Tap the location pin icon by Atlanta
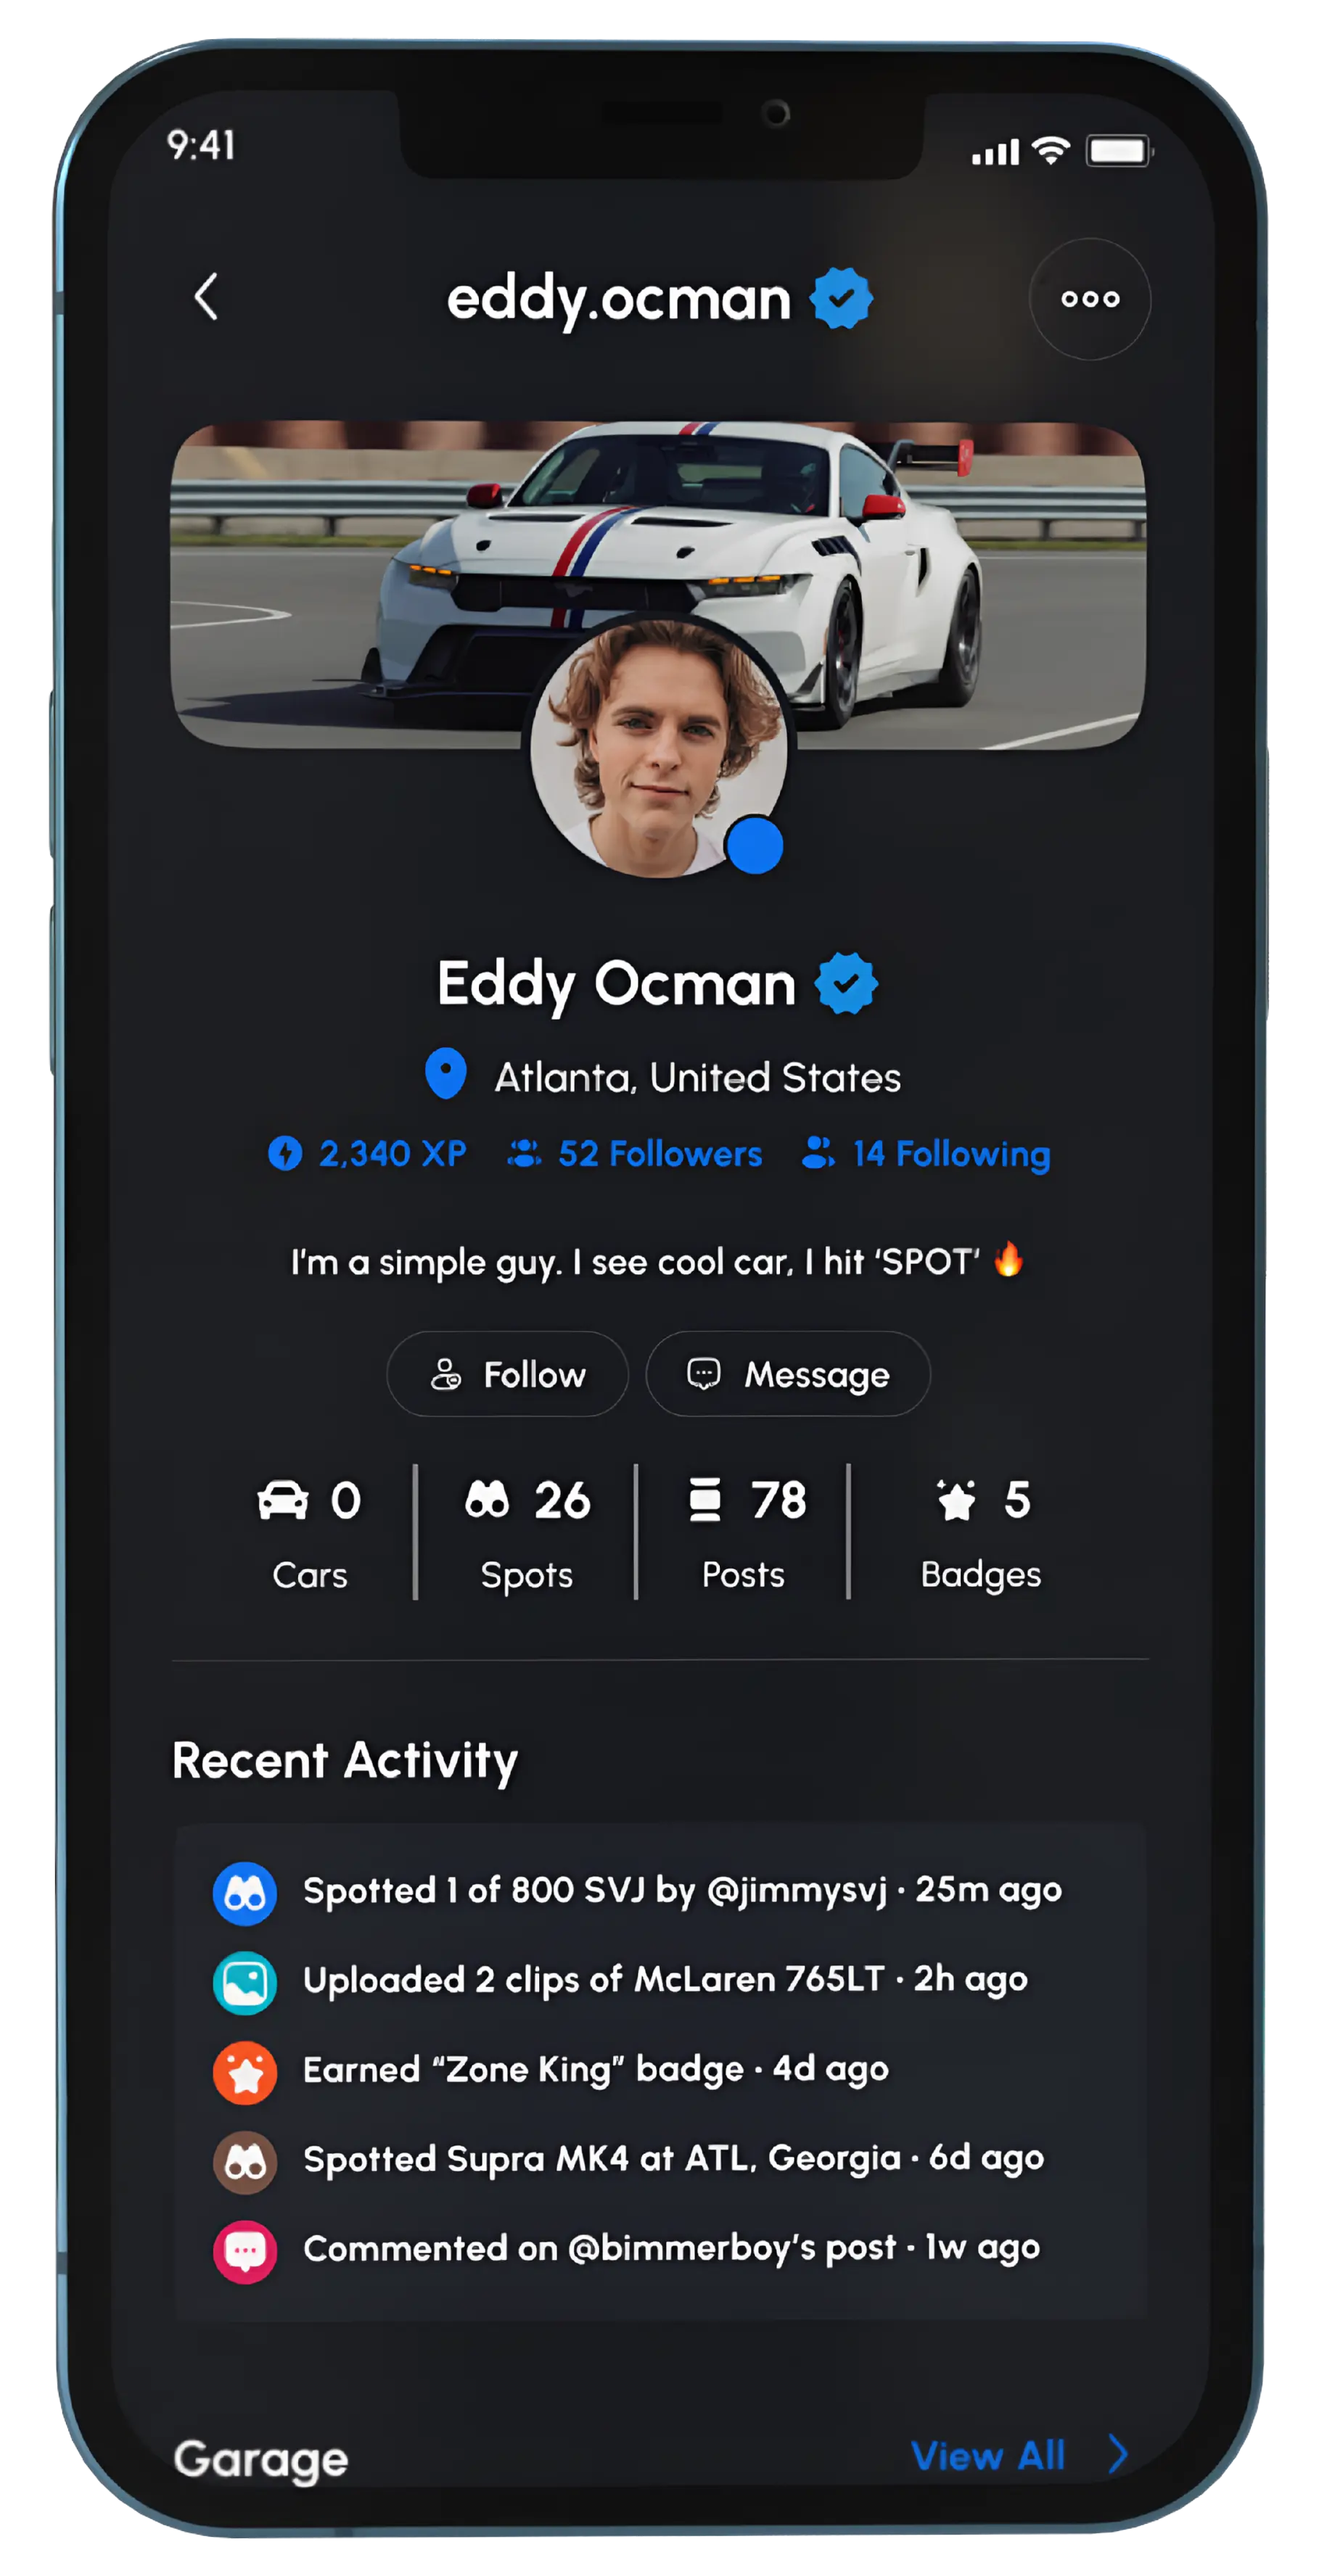Image resolution: width=1319 pixels, height=2576 pixels. click(445, 1074)
